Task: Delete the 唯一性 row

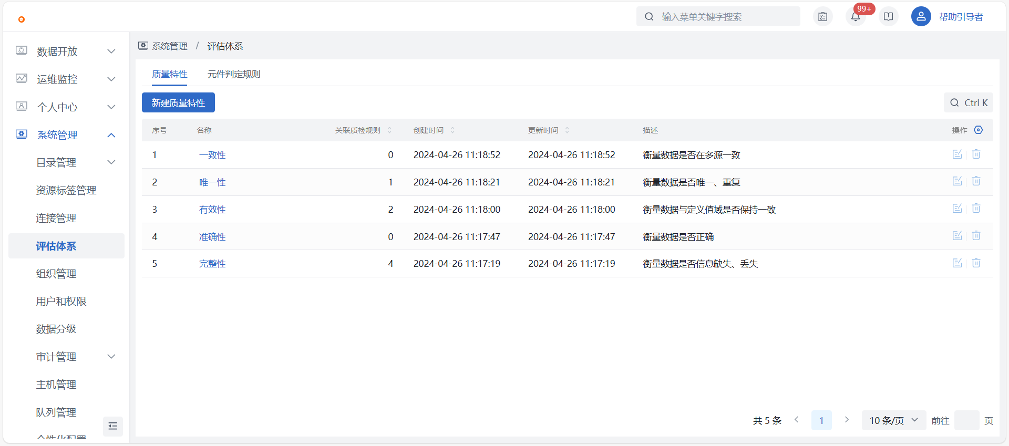Action: pos(976,181)
